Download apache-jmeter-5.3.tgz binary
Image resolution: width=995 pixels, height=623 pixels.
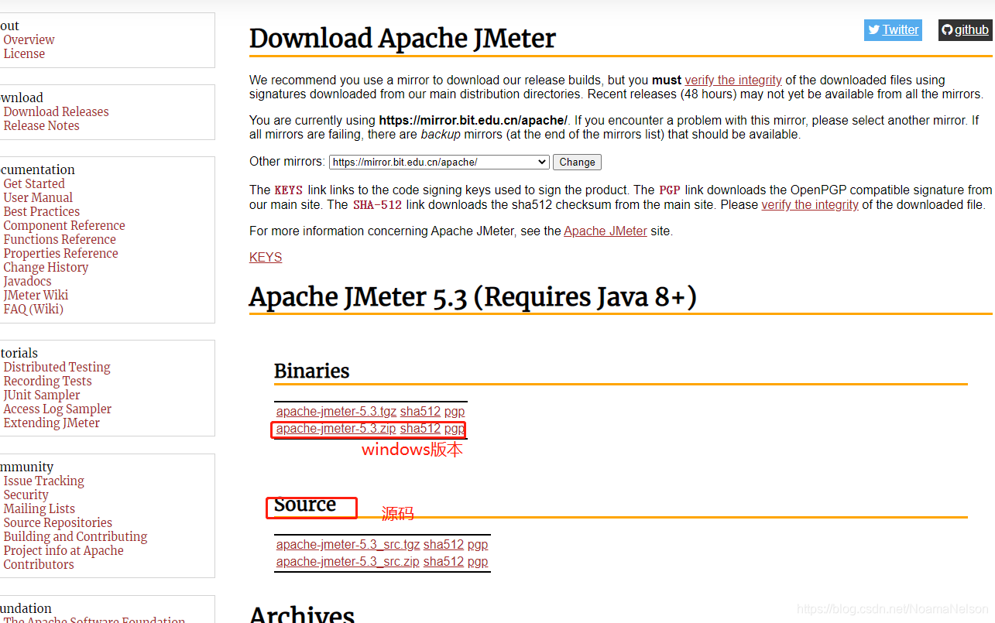[x=336, y=412]
